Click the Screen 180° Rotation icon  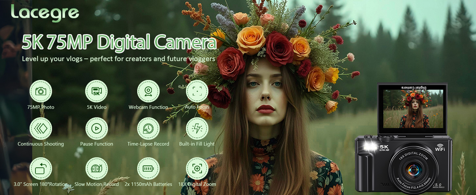pos(41,168)
